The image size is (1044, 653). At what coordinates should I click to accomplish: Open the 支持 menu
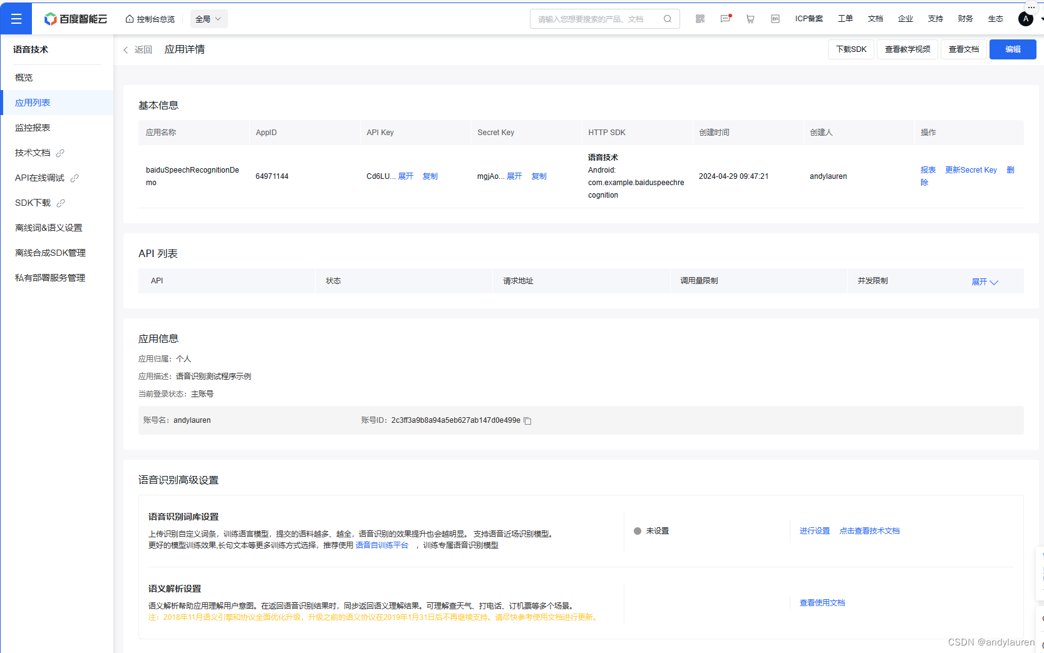[936, 19]
